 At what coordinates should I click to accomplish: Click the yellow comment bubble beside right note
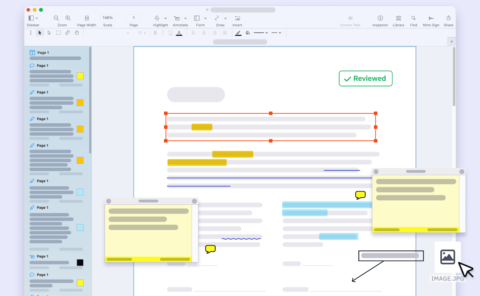360,195
